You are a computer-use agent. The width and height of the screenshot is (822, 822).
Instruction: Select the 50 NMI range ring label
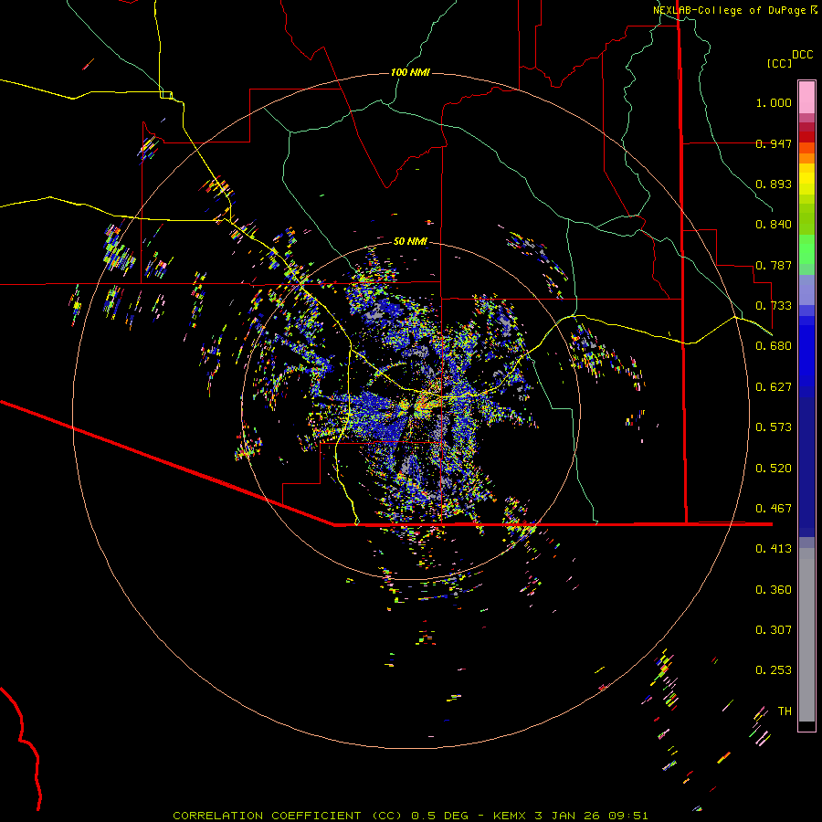(410, 242)
